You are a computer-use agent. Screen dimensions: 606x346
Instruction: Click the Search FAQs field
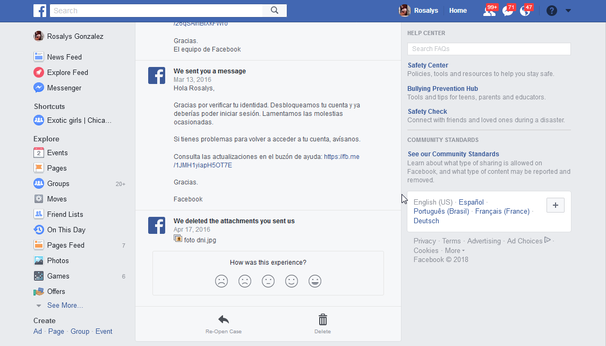(489, 49)
